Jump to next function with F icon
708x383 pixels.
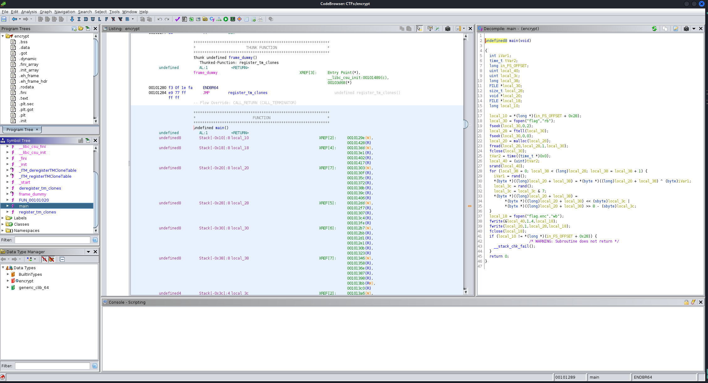[107, 19]
